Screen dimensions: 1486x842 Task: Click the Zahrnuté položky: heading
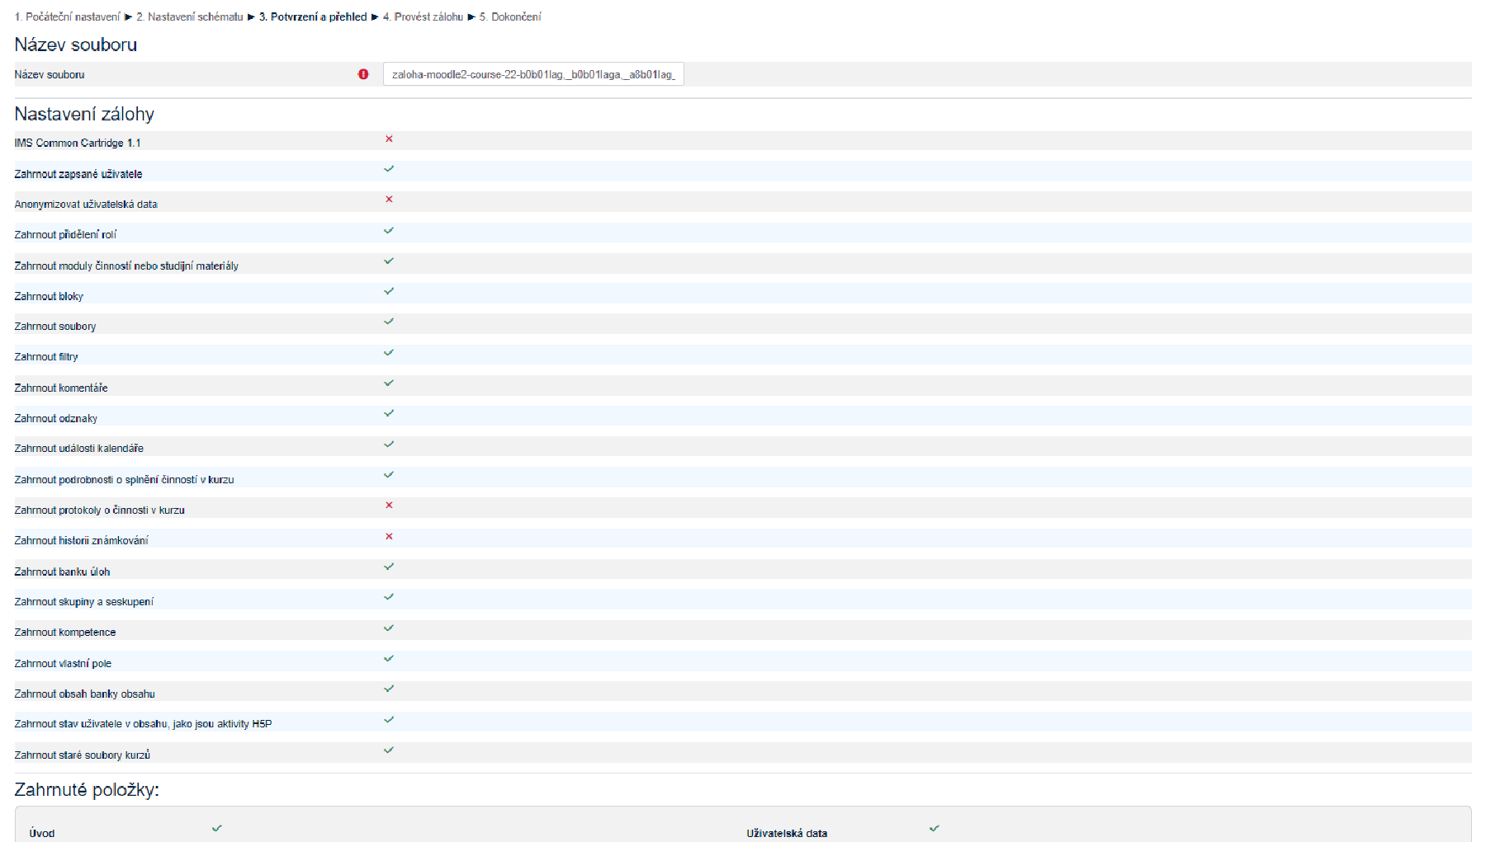87,789
